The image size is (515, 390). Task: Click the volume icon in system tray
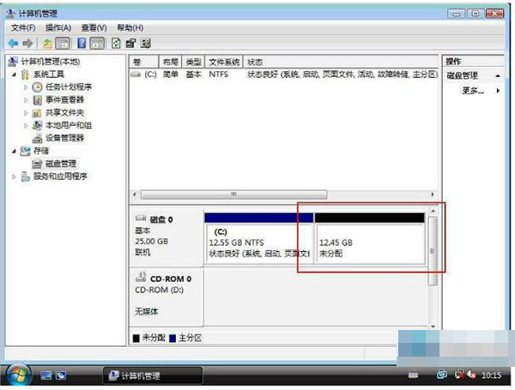pyautogui.click(x=474, y=375)
